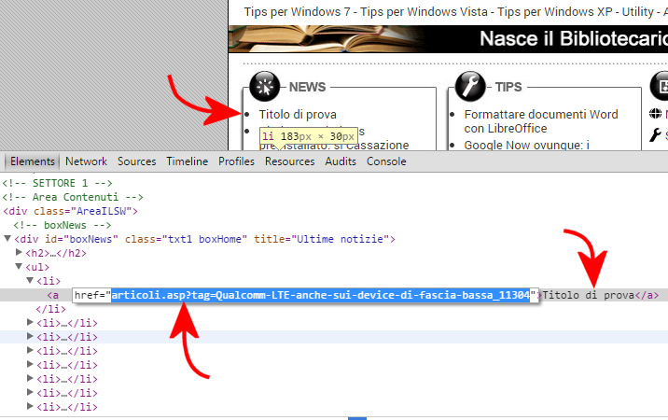The image size is (668, 420).
Task: Click the small wrench icon below the globe
Action: pos(655,135)
